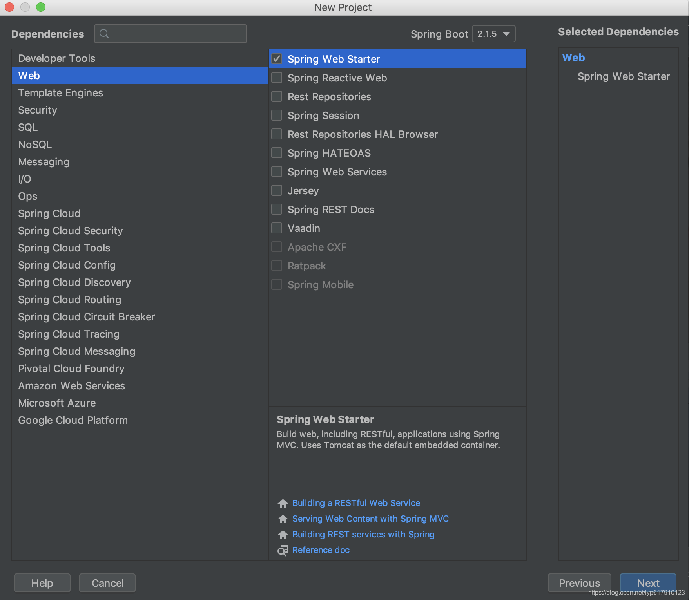Open the Ops category
The image size is (689, 600).
(140, 196)
